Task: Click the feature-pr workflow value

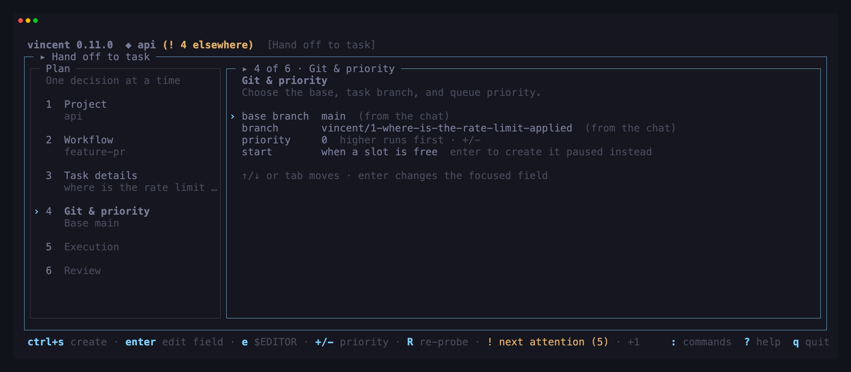Action: tap(94, 152)
